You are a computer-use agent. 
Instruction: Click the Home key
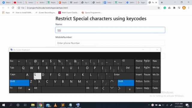point(139,62)
